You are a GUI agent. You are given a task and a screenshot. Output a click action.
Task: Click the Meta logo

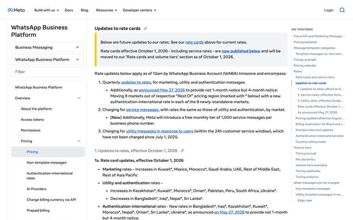(x=16, y=10)
